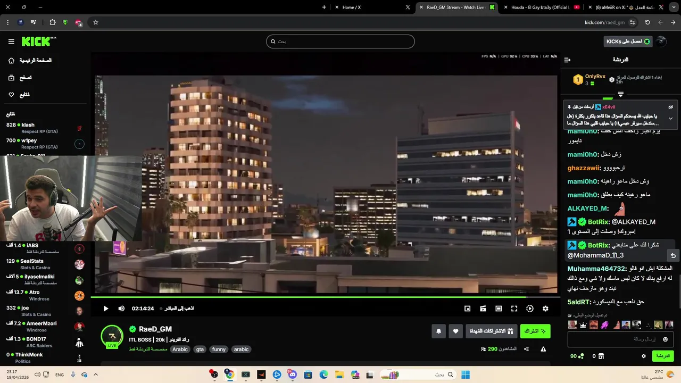Toggle picture-in-picture mode

click(467, 309)
